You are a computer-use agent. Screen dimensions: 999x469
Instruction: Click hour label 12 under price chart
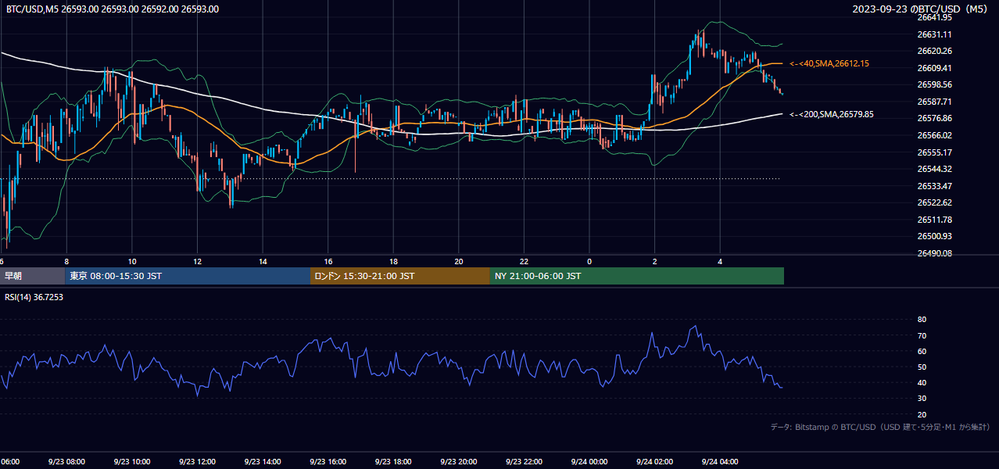198,262
